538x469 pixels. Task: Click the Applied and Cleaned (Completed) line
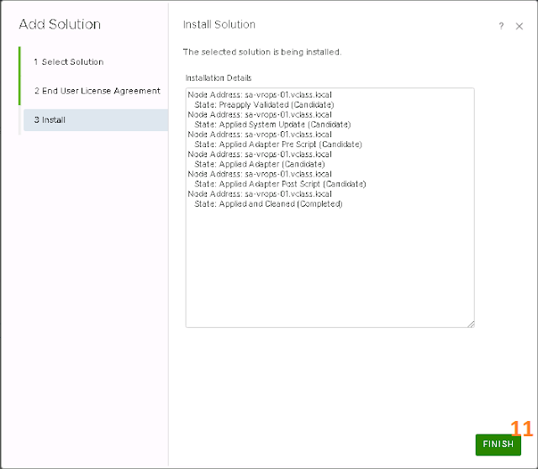[268, 204]
